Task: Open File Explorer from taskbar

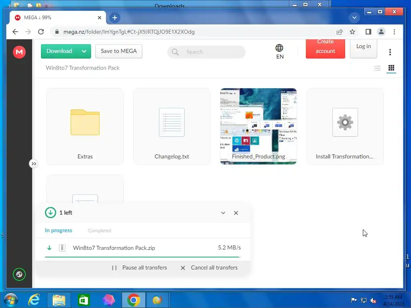Action: tap(59, 300)
